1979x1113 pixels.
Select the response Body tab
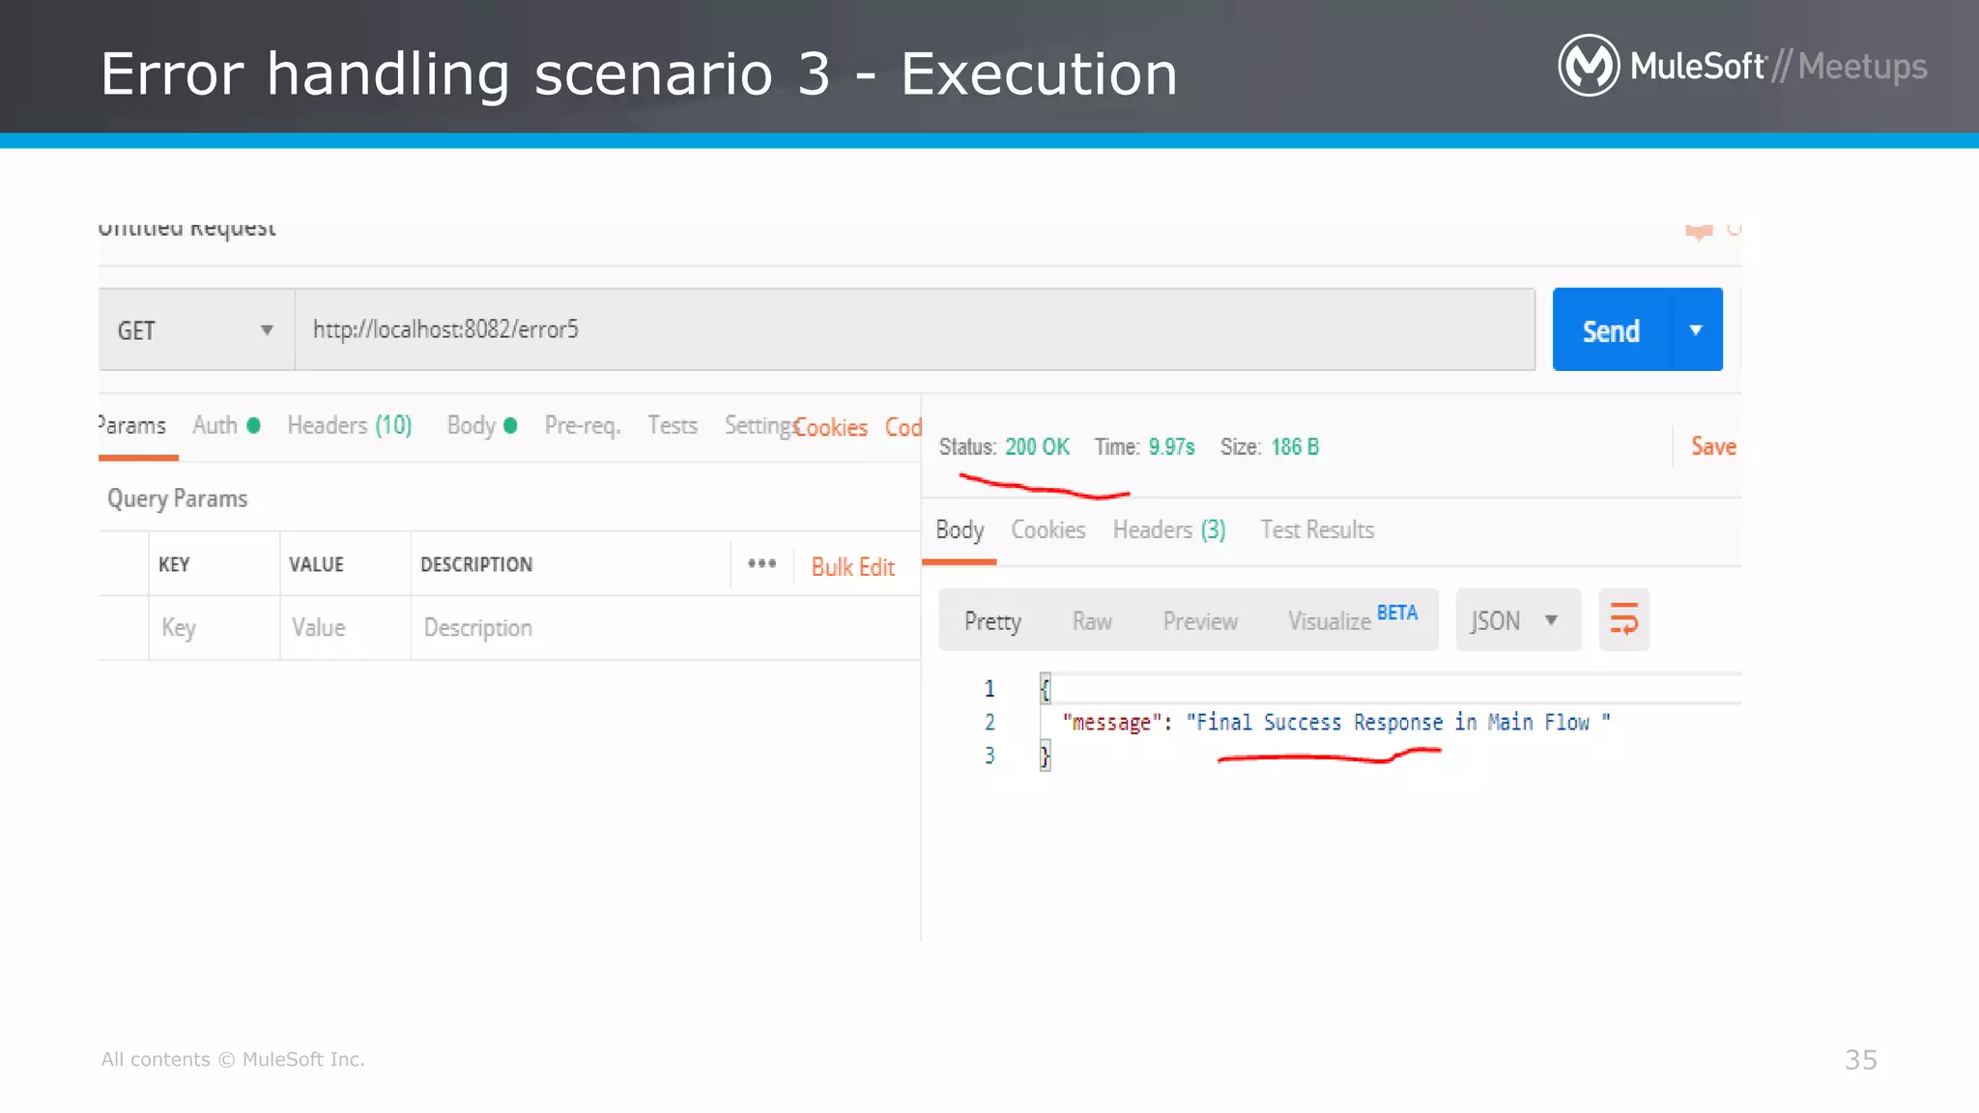click(960, 529)
